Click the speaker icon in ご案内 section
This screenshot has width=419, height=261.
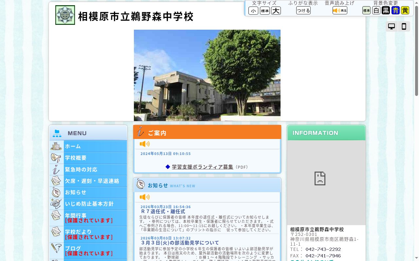pyautogui.click(x=145, y=144)
